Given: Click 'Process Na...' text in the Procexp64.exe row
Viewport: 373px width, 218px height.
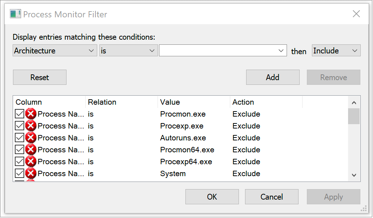Looking at the screenshot, I should [61, 161].
